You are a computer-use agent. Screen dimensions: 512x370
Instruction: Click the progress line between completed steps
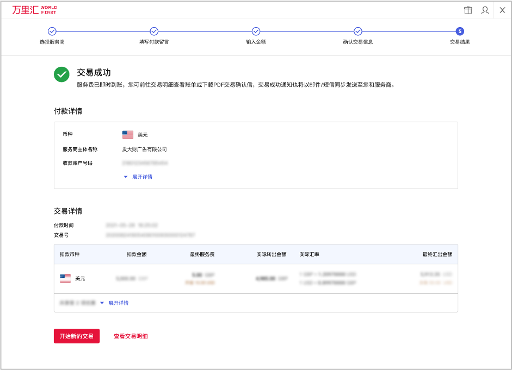(103, 32)
